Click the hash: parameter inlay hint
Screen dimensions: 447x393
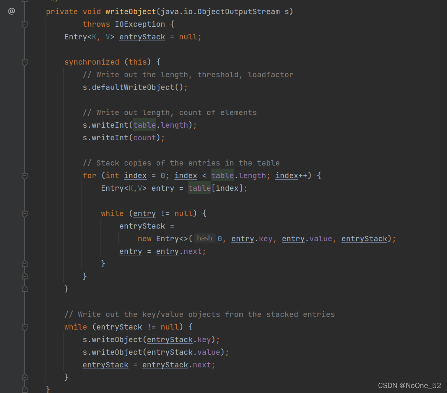(x=205, y=238)
